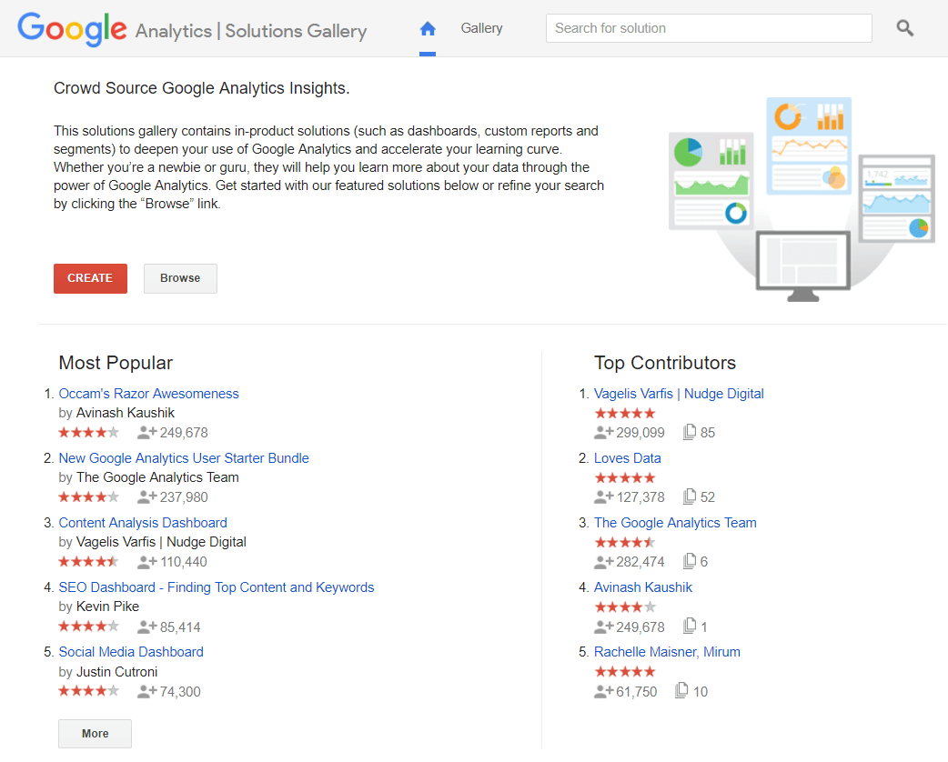Click solutions document icon beside 85

690,432
